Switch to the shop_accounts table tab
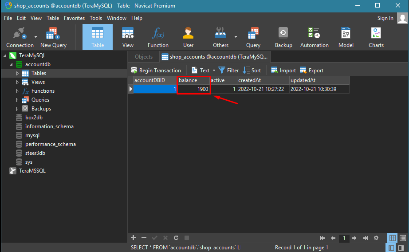The width and height of the screenshot is (409, 252). [x=215, y=57]
